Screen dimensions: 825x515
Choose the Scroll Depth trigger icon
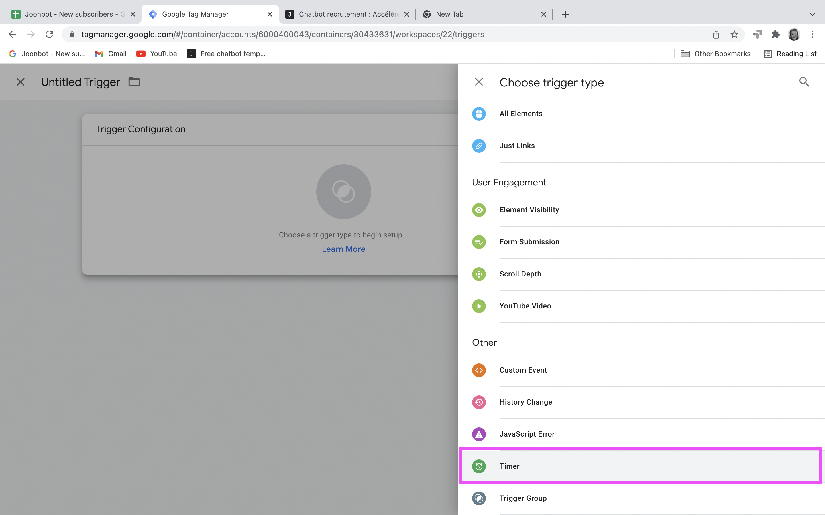click(x=479, y=274)
